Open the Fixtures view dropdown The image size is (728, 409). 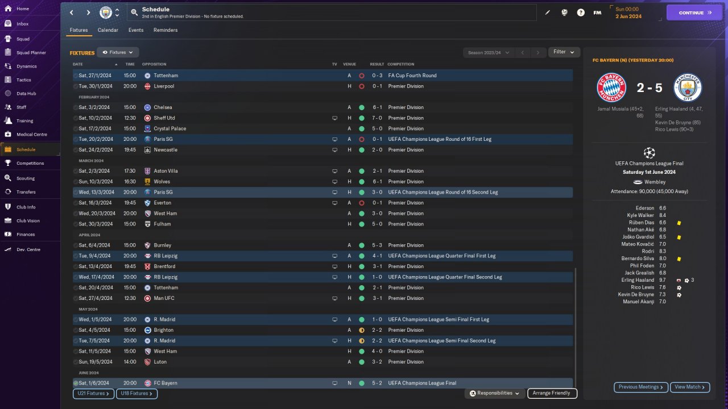point(118,52)
